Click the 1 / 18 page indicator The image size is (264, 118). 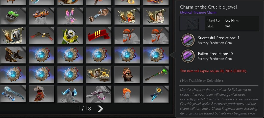[84, 109]
